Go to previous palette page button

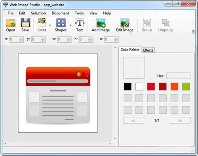[x=133, y=120]
